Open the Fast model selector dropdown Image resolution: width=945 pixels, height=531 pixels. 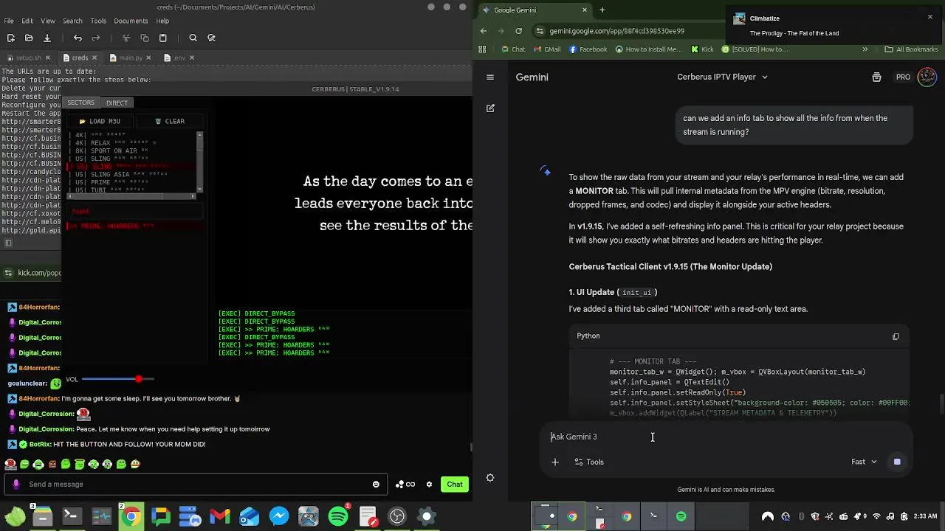click(864, 462)
